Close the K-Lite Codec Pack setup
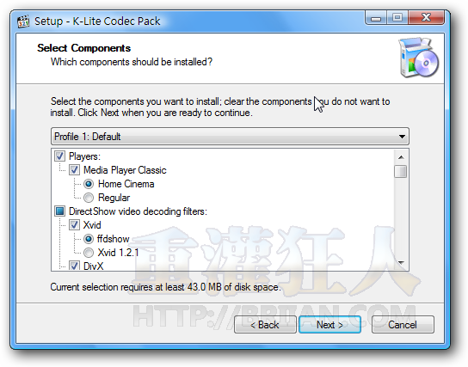Image resolution: width=468 pixels, height=367 pixels. 426,18
